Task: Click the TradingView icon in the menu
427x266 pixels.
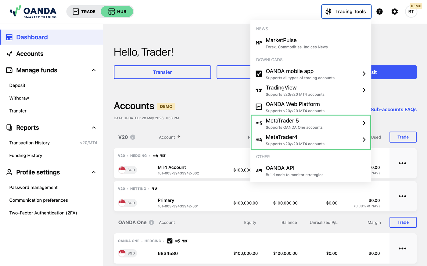Action: tap(259, 90)
